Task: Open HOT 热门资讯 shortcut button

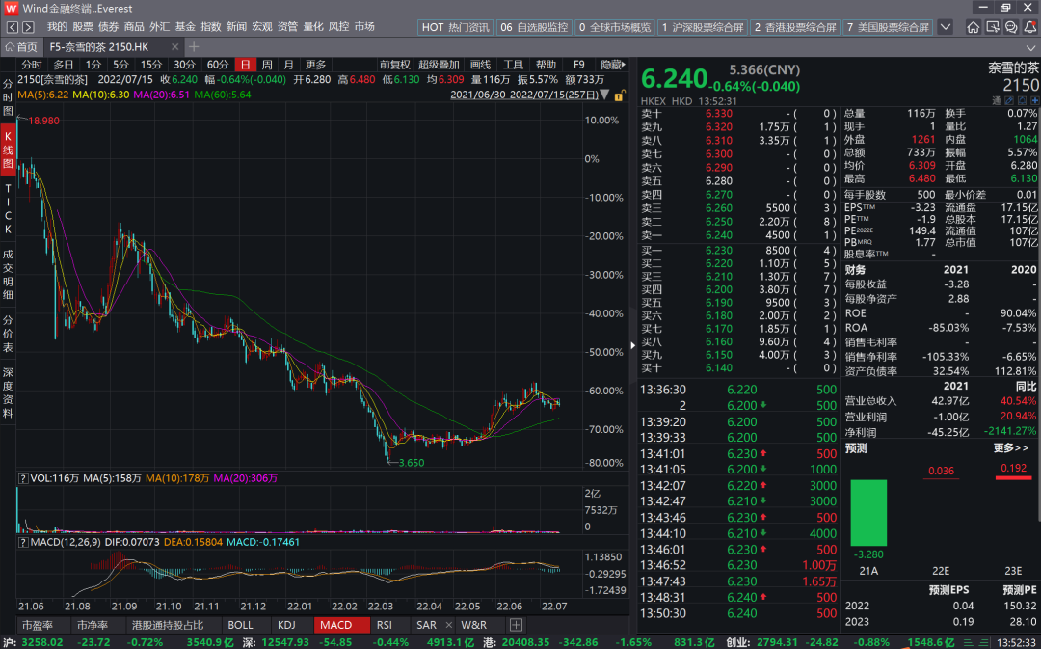Action: point(456,27)
